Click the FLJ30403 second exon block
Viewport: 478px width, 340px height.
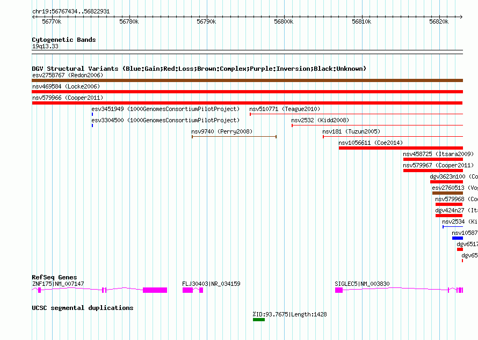pyautogui.click(x=201, y=290)
